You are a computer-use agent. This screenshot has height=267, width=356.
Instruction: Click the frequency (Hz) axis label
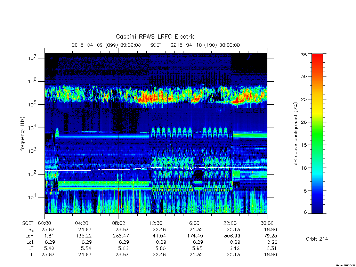coord(23,134)
